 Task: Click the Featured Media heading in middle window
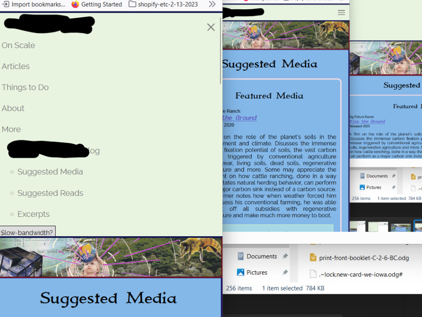(269, 96)
